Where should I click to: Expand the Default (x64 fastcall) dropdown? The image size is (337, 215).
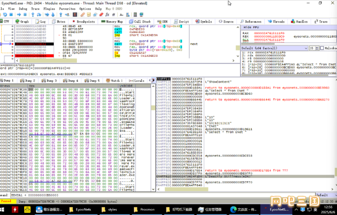point(275,48)
